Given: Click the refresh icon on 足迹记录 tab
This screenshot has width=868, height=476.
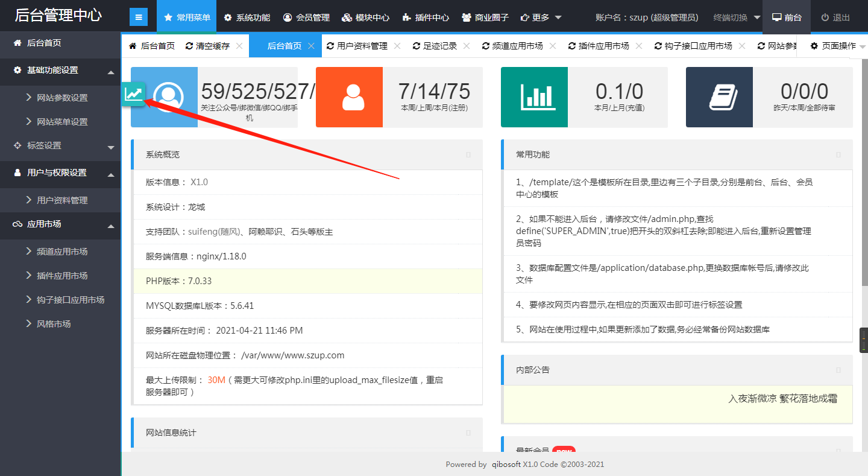Looking at the screenshot, I should coord(417,46).
